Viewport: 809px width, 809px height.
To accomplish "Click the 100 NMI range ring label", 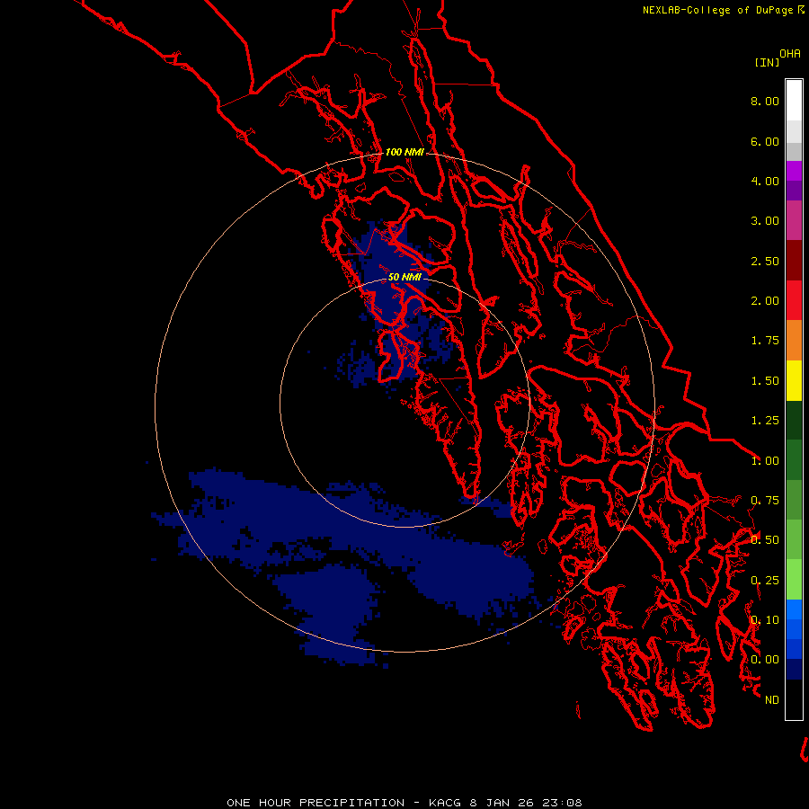I will [404, 152].
